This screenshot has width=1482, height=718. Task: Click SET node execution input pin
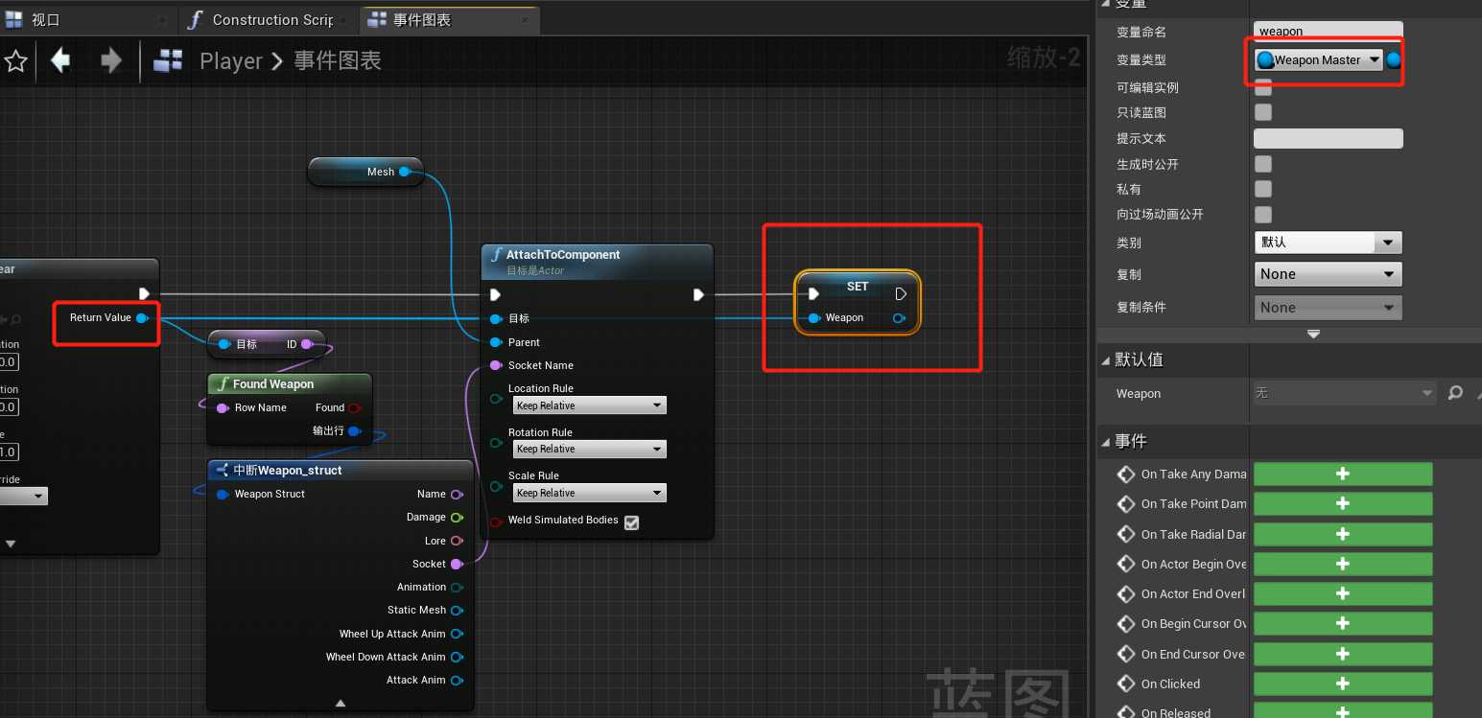[813, 294]
